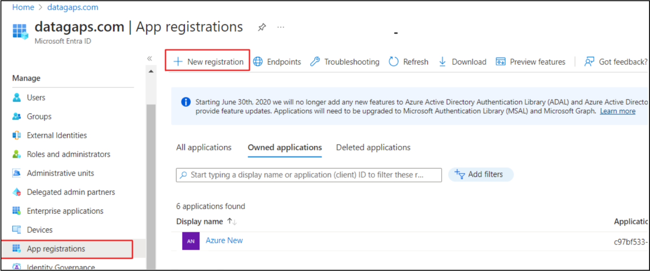Switch to the All applications tab
The width and height of the screenshot is (650, 271).
pos(204,147)
